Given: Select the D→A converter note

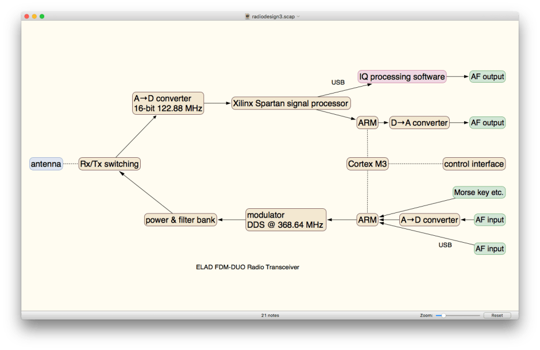Looking at the screenshot, I should (419, 122).
